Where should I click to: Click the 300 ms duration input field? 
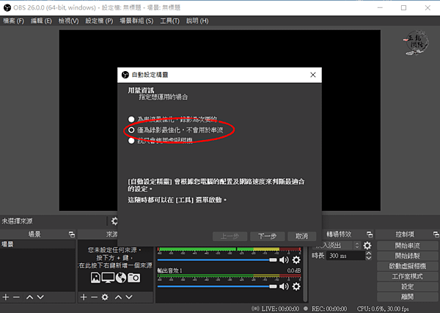coord(345,256)
